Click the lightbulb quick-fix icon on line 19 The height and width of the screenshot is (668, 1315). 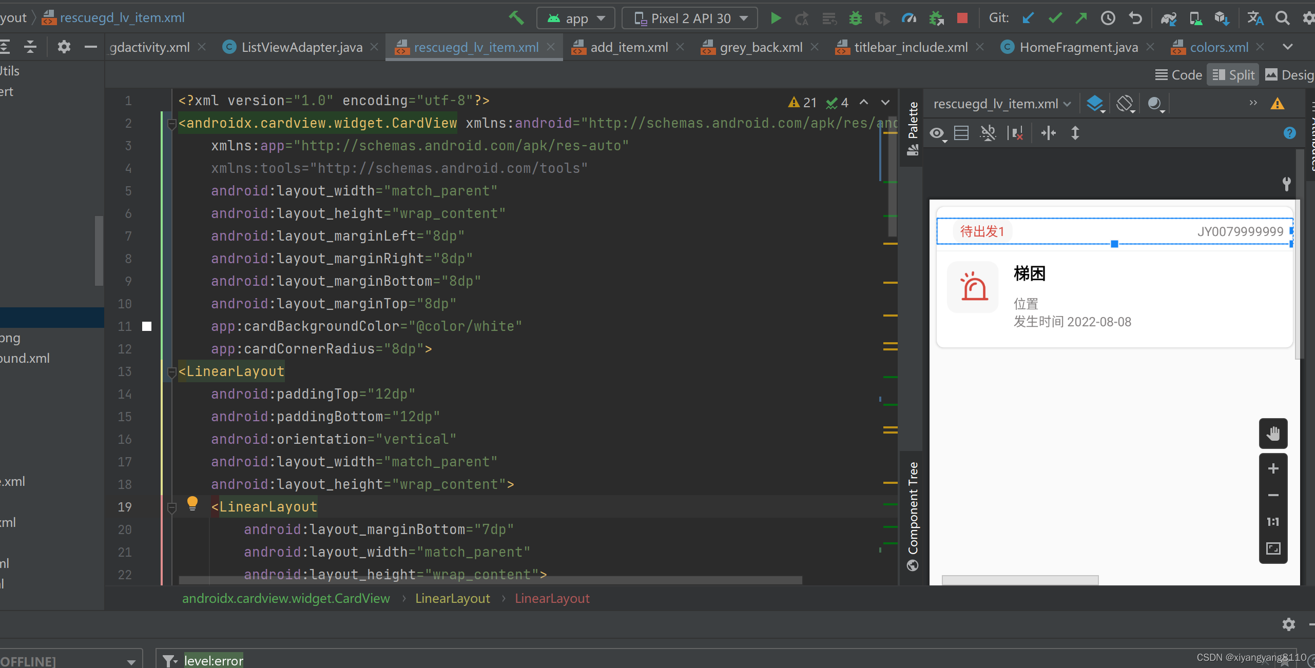tap(192, 503)
